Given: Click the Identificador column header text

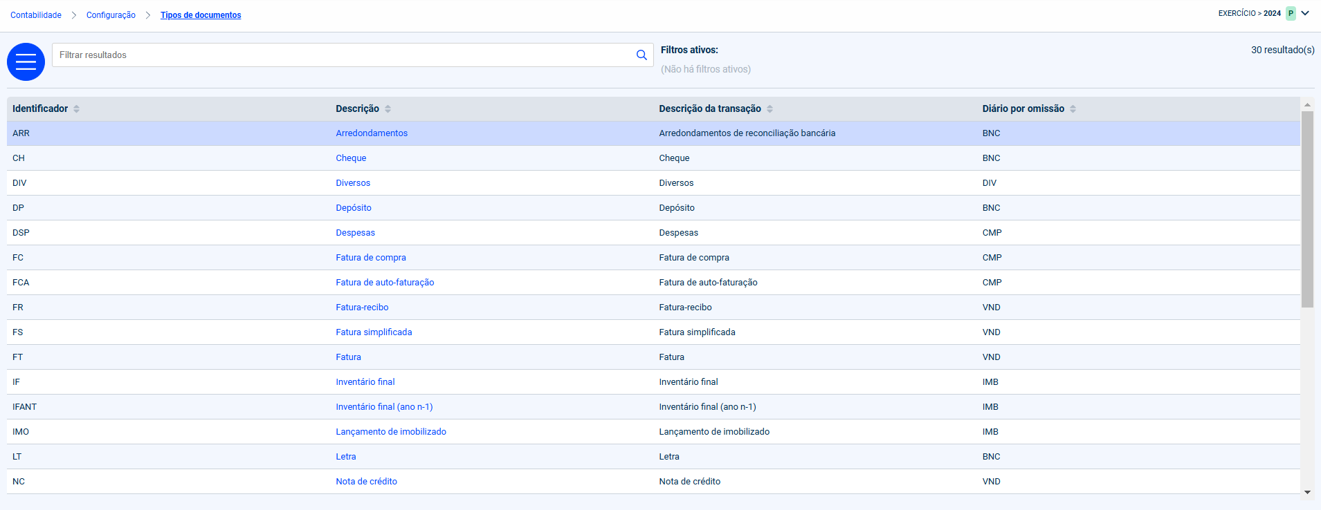Looking at the screenshot, I should [x=40, y=108].
